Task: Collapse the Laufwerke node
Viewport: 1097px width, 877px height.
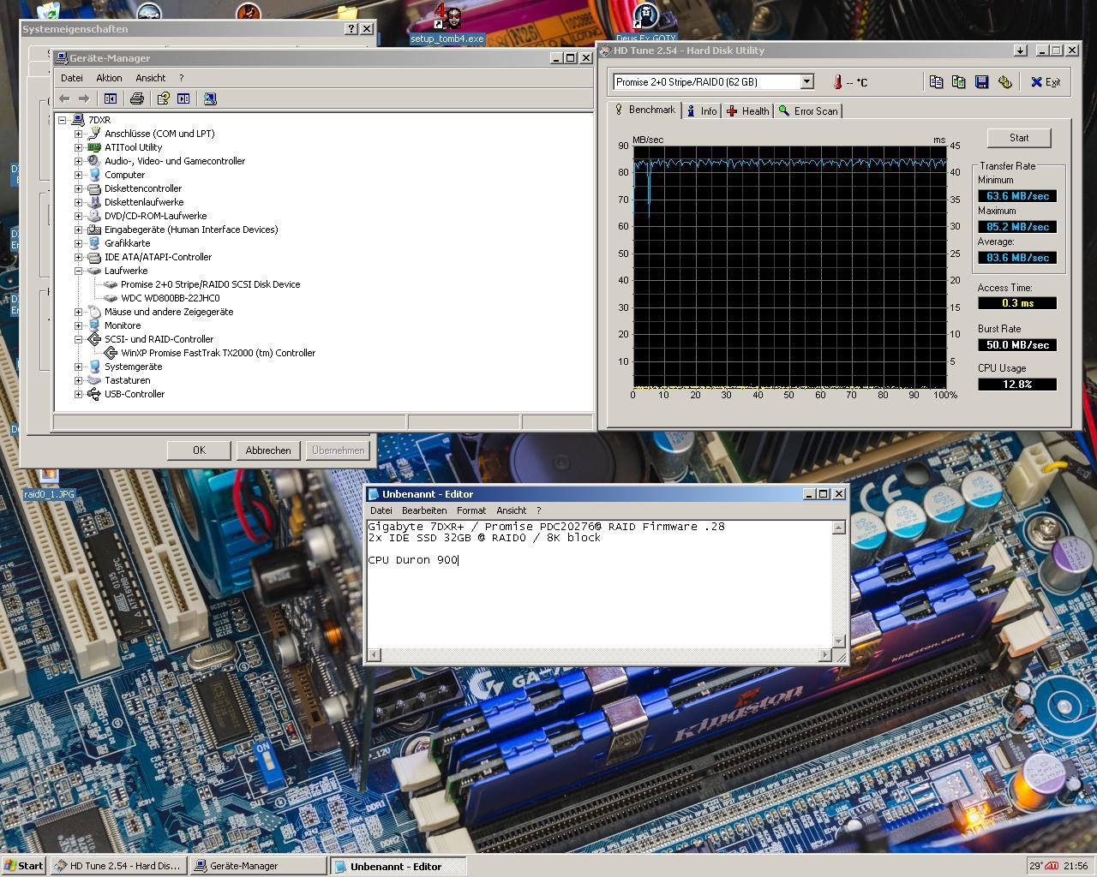Action: pos(78,271)
